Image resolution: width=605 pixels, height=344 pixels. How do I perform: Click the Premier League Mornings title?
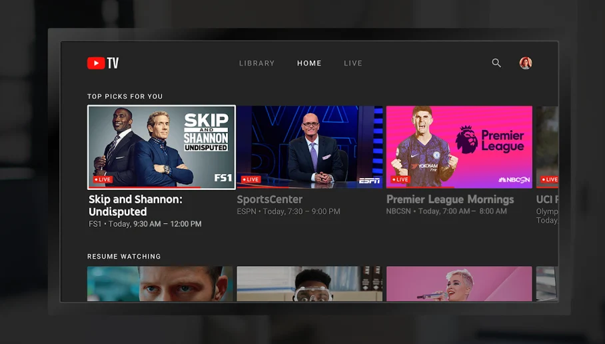[x=450, y=199]
